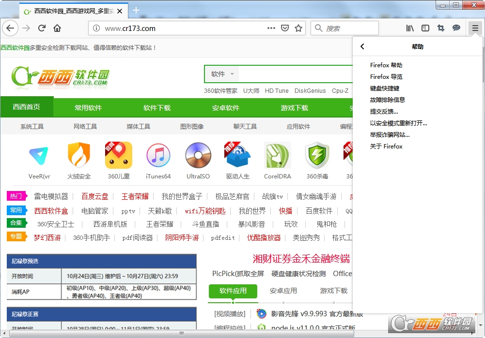Select 软件应用 content tab
Screen dimensions: 485x338
[x=233, y=291]
